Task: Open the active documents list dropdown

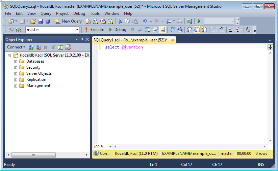Action: (x=270, y=40)
